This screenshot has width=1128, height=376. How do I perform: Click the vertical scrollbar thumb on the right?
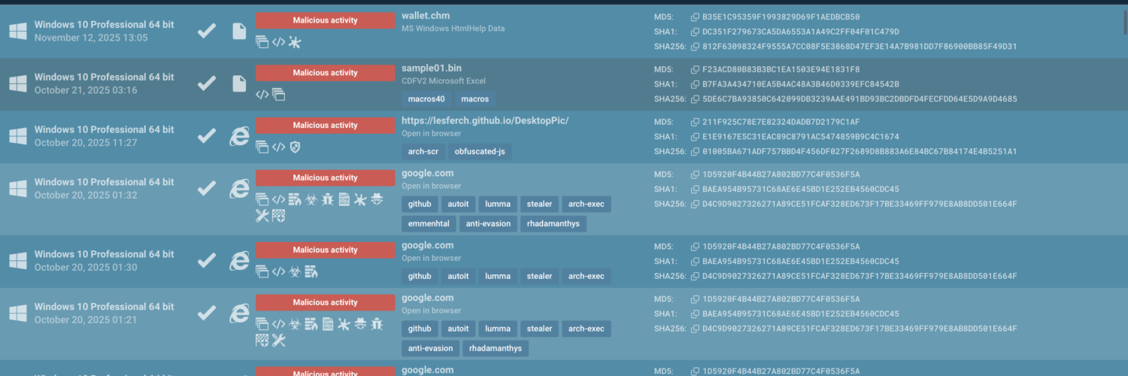1123,23
